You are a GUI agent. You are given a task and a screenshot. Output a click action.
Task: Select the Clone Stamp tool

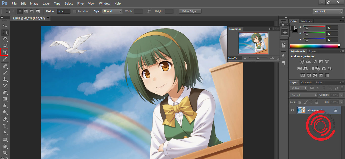point(5,79)
